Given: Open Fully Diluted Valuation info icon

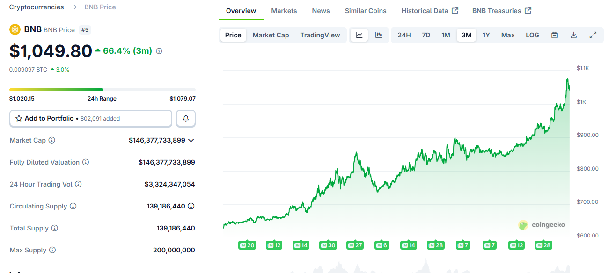Looking at the screenshot, I should [86, 162].
